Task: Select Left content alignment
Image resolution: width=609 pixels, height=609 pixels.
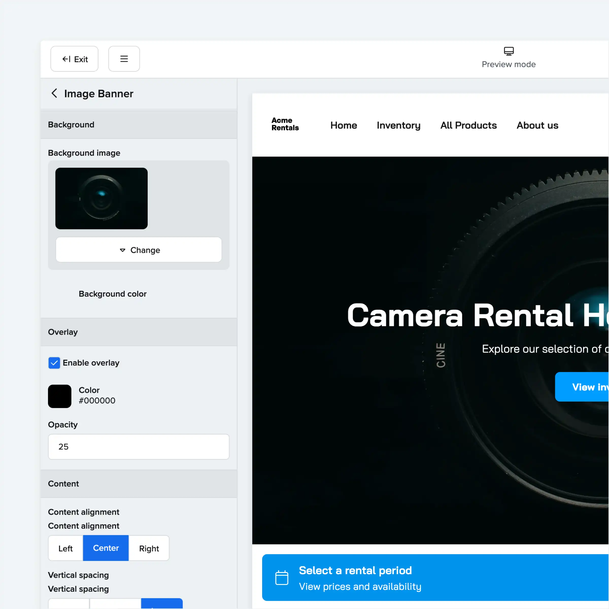Action: (65, 548)
